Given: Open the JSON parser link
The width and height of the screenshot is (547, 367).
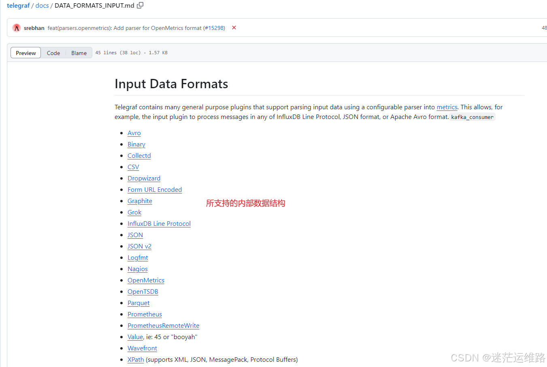Looking at the screenshot, I should 135,235.
